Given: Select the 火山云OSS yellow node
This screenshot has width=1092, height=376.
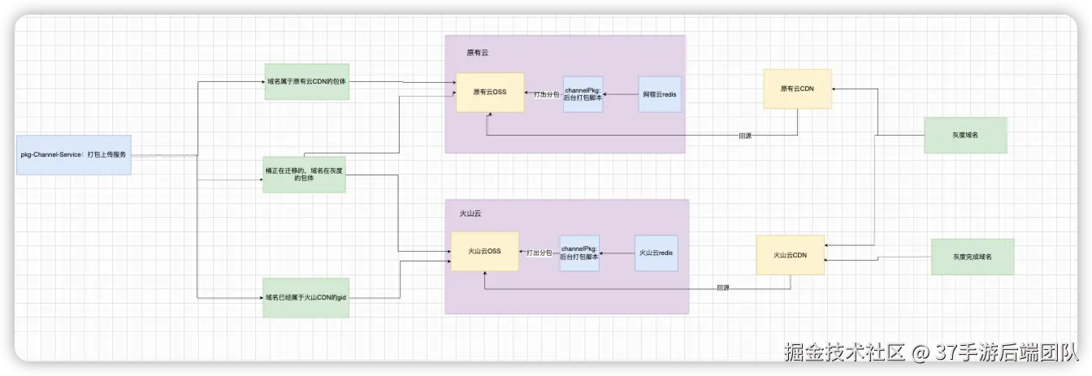Looking at the screenshot, I should tap(484, 252).
